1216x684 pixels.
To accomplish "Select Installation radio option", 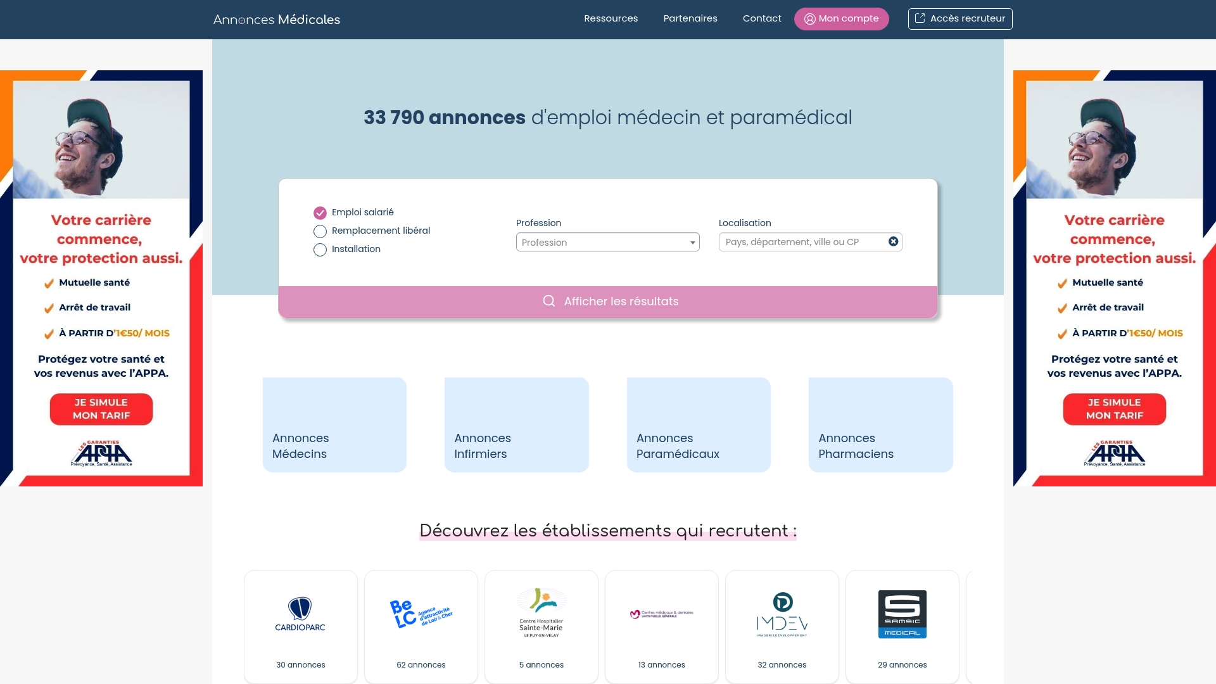I will tap(320, 250).
